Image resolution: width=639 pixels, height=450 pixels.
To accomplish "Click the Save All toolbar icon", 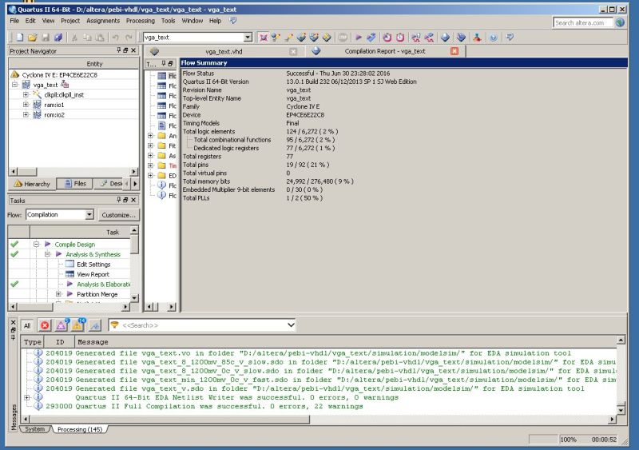I will [58, 38].
